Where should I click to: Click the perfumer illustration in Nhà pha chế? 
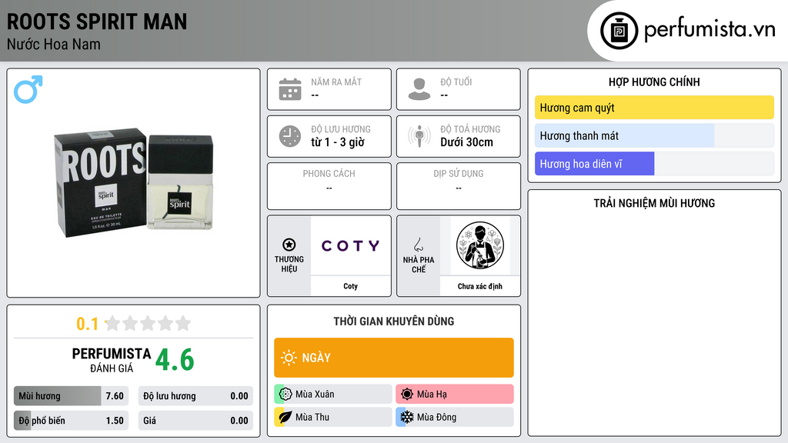[x=480, y=245]
